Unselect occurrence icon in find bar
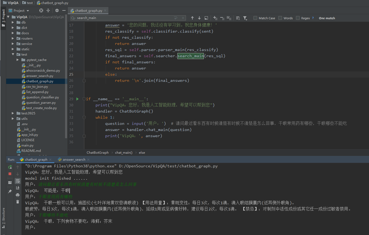The height and width of the screenshot is (235, 369). click(222, 18)
